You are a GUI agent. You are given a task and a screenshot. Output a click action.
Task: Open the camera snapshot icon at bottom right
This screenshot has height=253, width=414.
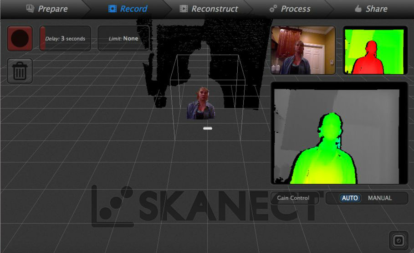(x=399, y=241)
